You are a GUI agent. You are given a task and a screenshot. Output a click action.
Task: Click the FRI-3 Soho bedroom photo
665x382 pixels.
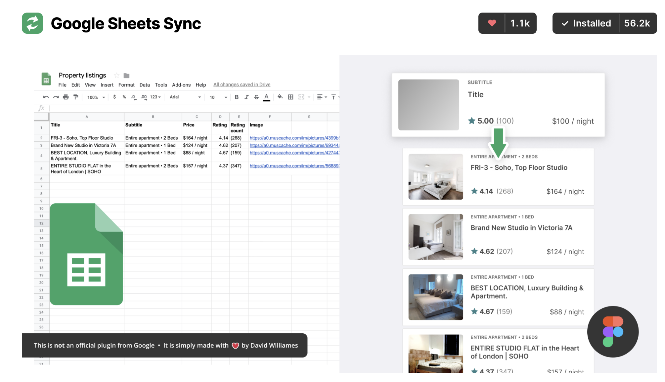click(x=436, y=177)
